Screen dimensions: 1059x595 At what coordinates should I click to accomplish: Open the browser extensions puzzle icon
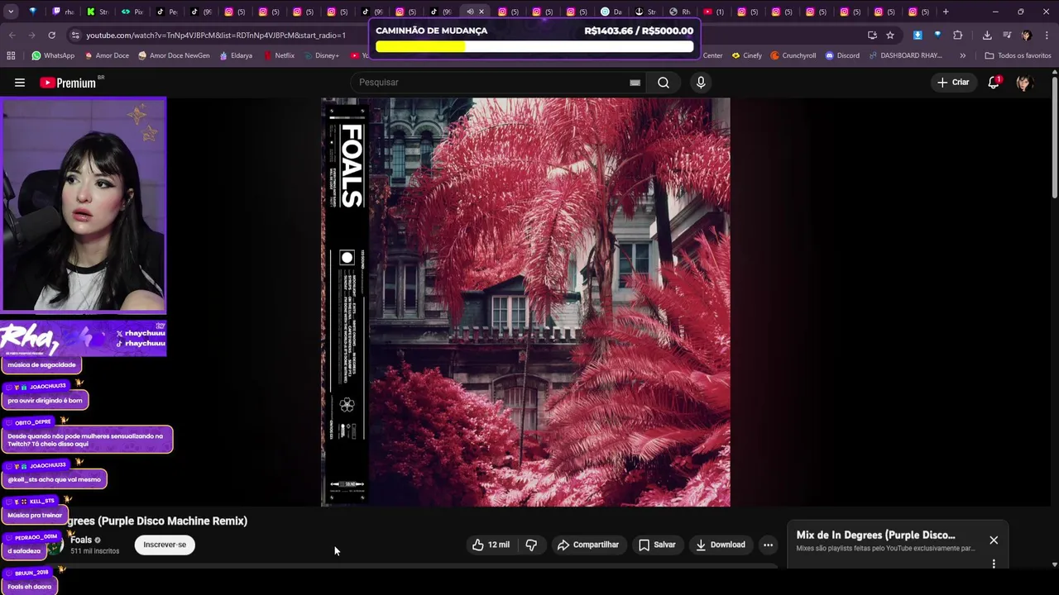(x=958, y=36)
